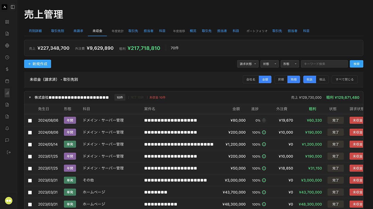Screen dimensions: 373x209
Task: Open the dashboard grid icon in sidebar
Action: (x=7, y=22)
